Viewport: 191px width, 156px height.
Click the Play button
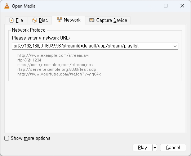142,148
